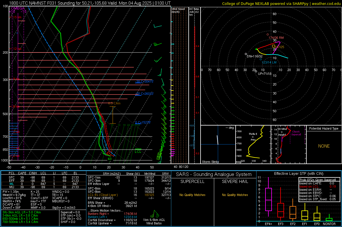Click the '12 km' height marker

pyautogui.click(x=17, y=49)
